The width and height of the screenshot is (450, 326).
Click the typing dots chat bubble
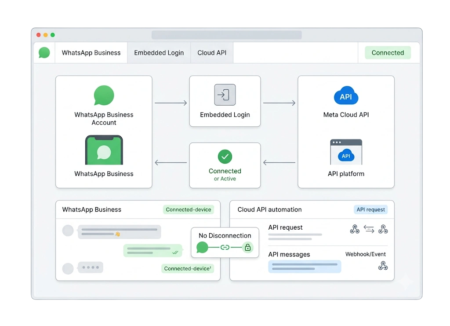tap(91, 267)
